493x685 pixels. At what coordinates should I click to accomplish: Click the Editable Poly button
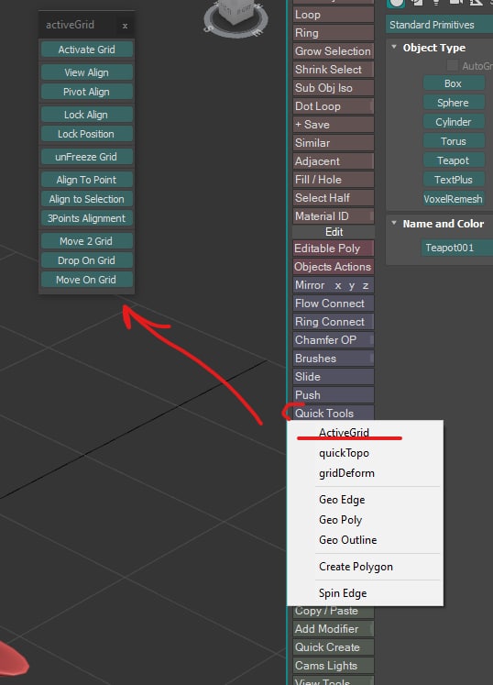(x=334, y=249)
